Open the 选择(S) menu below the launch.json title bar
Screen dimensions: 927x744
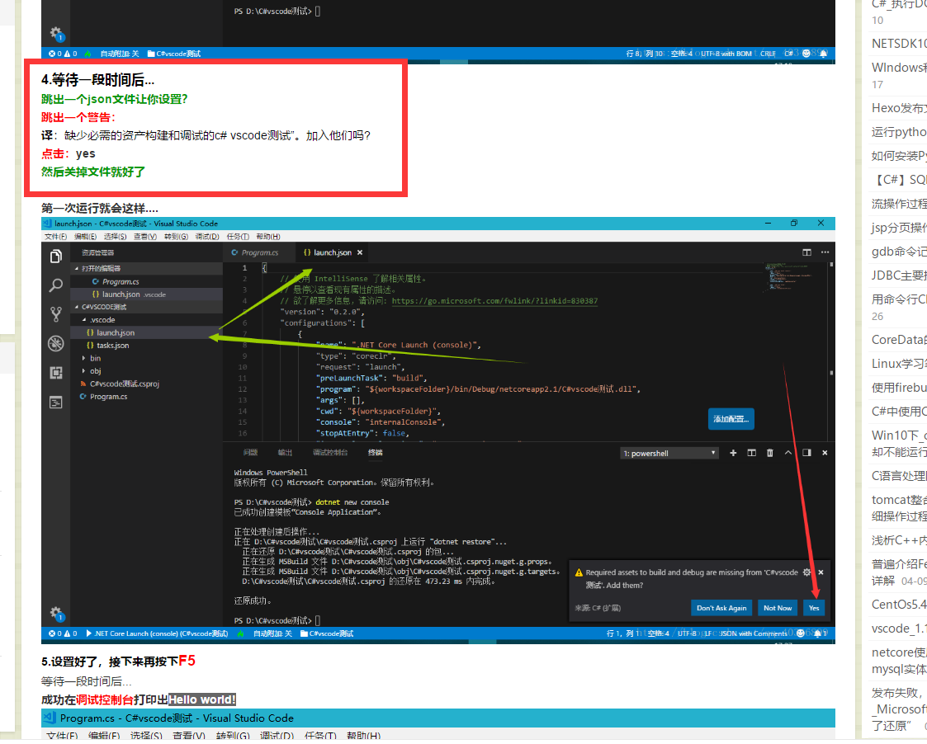[x=116, y=237]
